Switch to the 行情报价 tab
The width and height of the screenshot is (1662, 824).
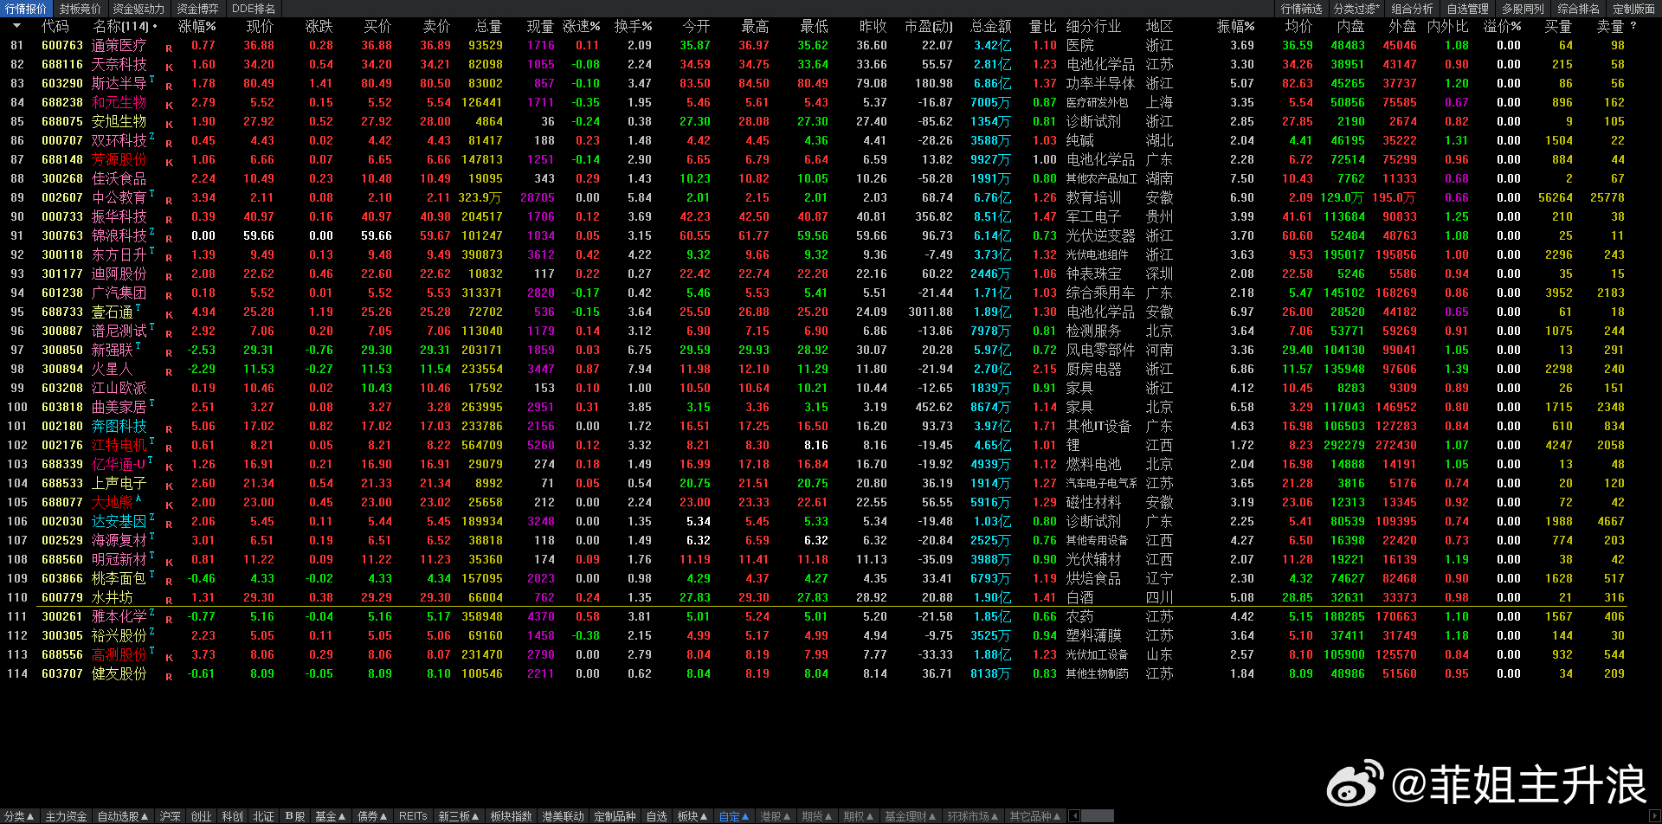point(26,9)
